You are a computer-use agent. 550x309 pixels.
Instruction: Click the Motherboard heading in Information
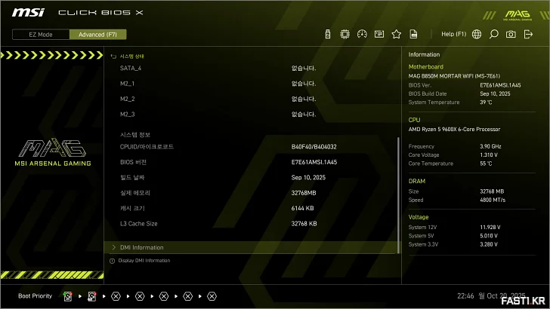pos(426,66)
